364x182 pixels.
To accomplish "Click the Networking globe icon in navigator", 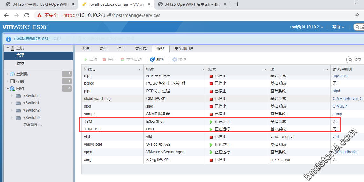I will pos(12,89).
